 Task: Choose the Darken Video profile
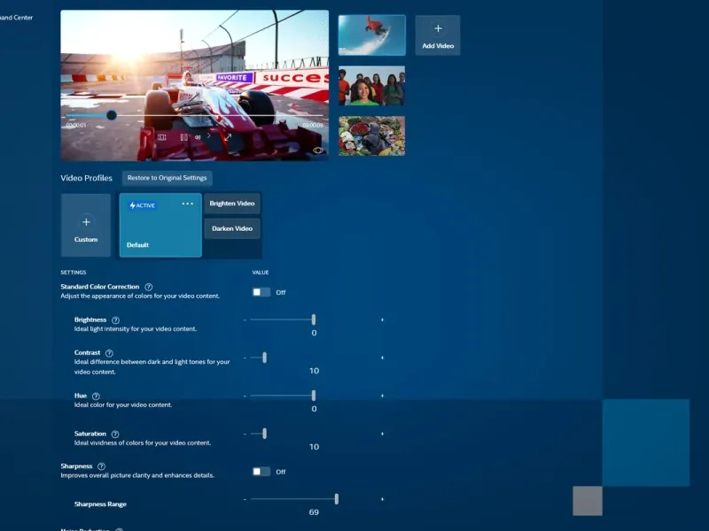232,228
